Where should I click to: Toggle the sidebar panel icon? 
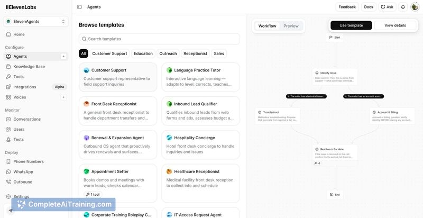click(x=79, y=7)
